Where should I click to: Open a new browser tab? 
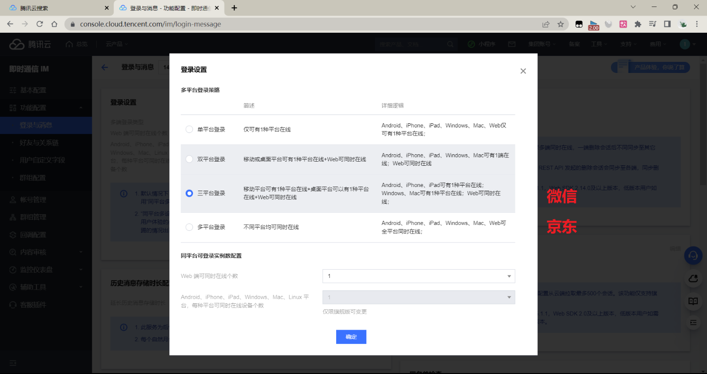tap(234, 8)
